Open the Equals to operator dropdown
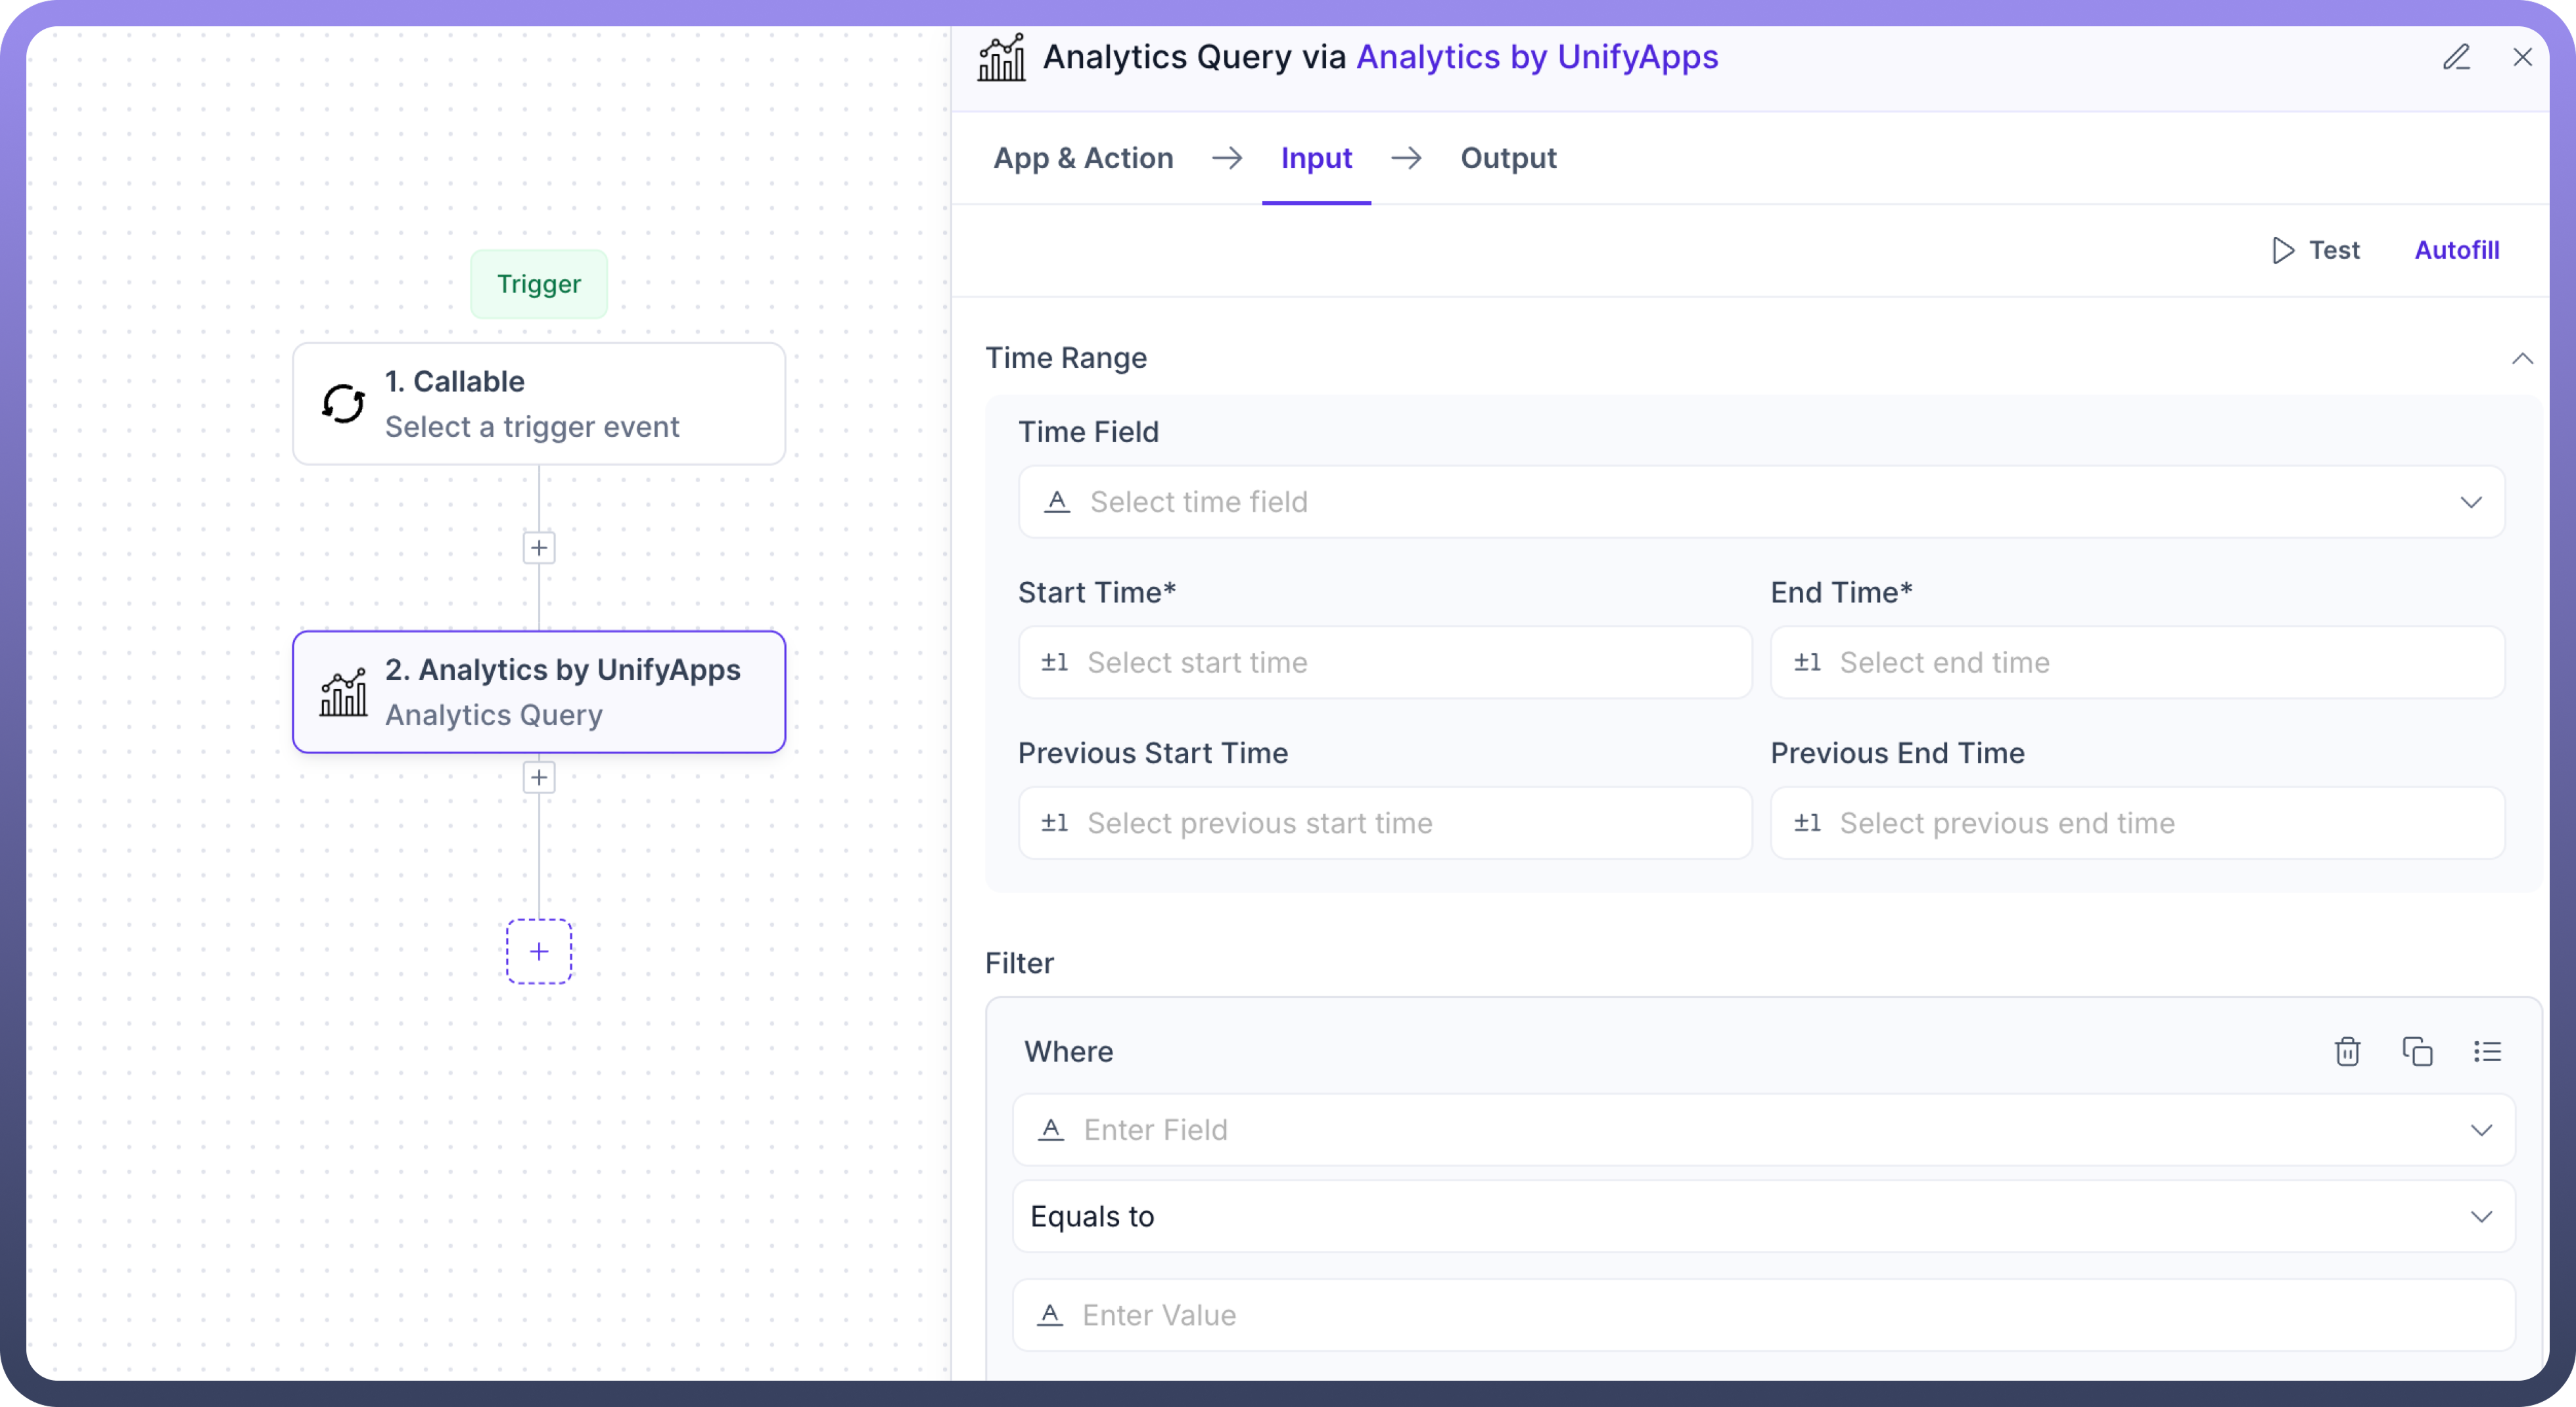Image resolution: width=2576 pixels, height=1407 pixels. 2480,1216
